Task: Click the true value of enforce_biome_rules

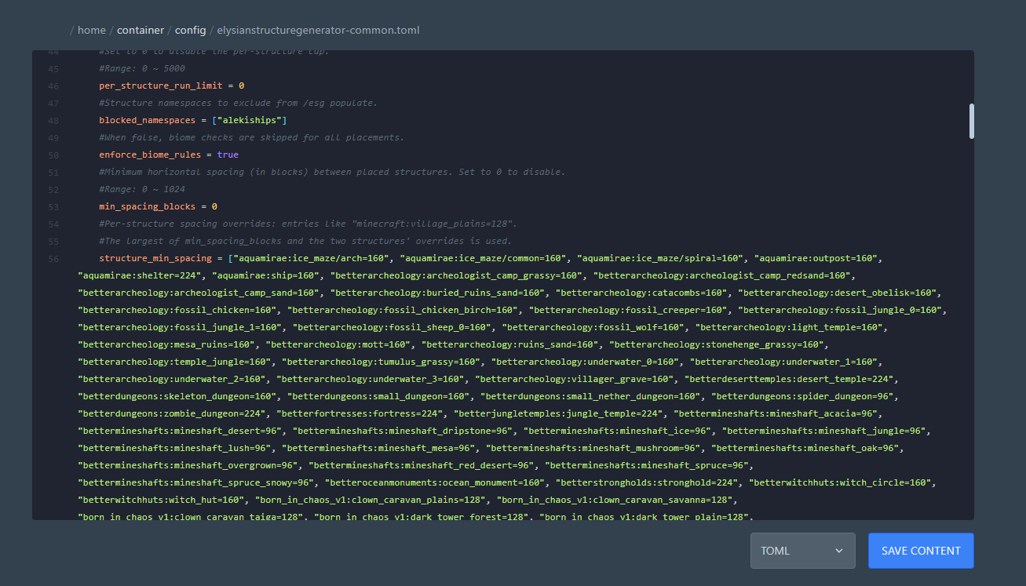Action: (228, 155)
